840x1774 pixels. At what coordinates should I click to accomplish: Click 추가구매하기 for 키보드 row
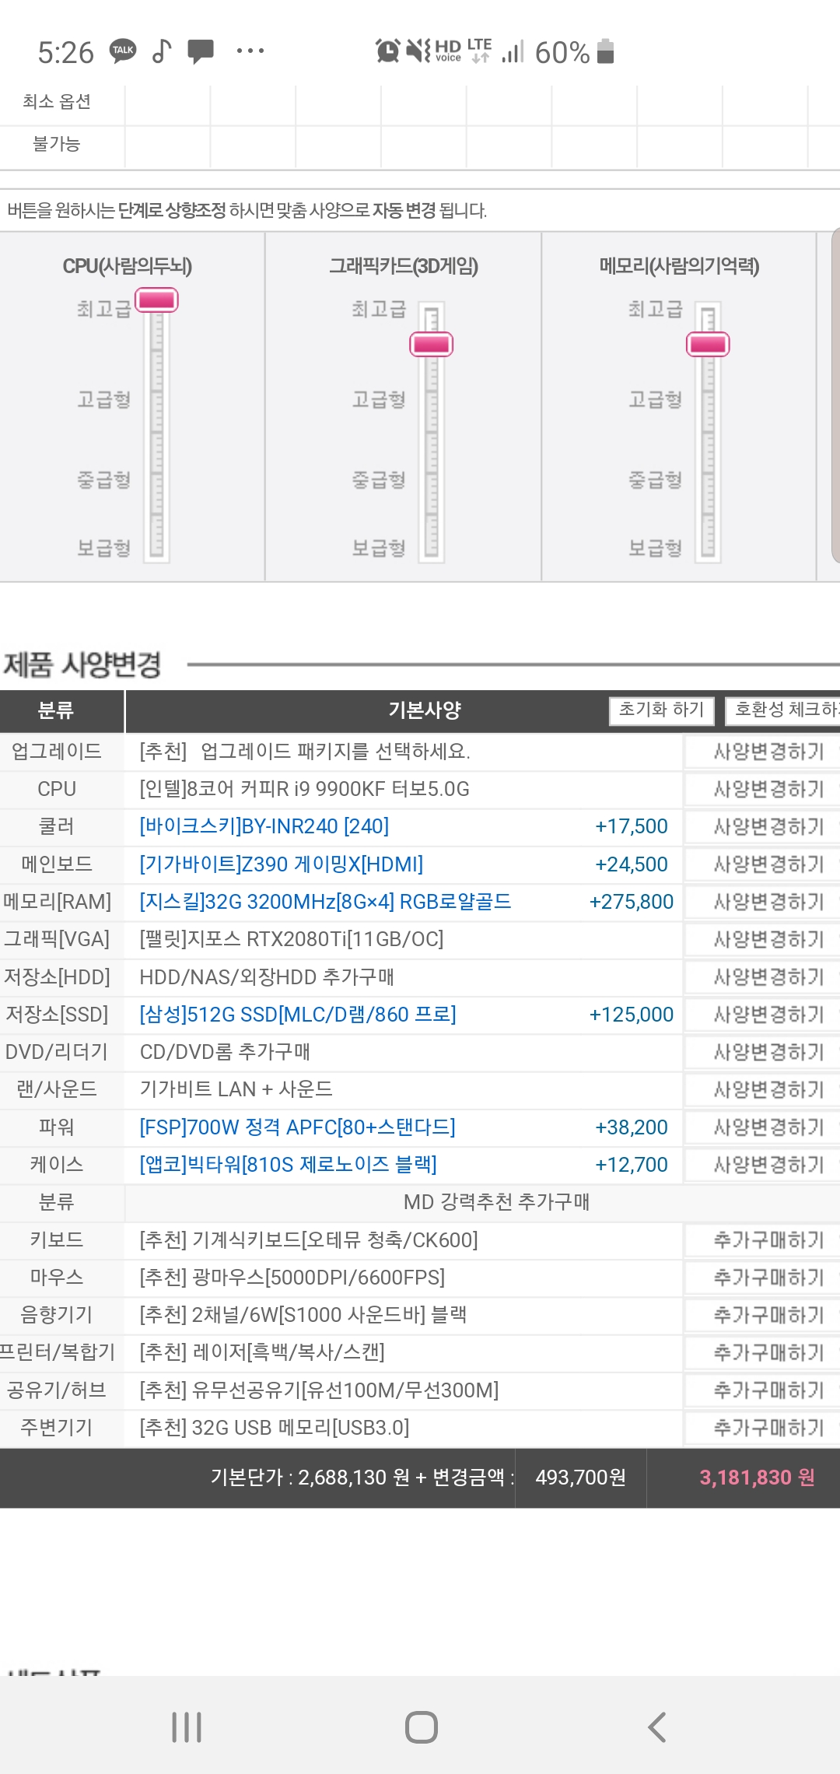[x=762, y=1240]
